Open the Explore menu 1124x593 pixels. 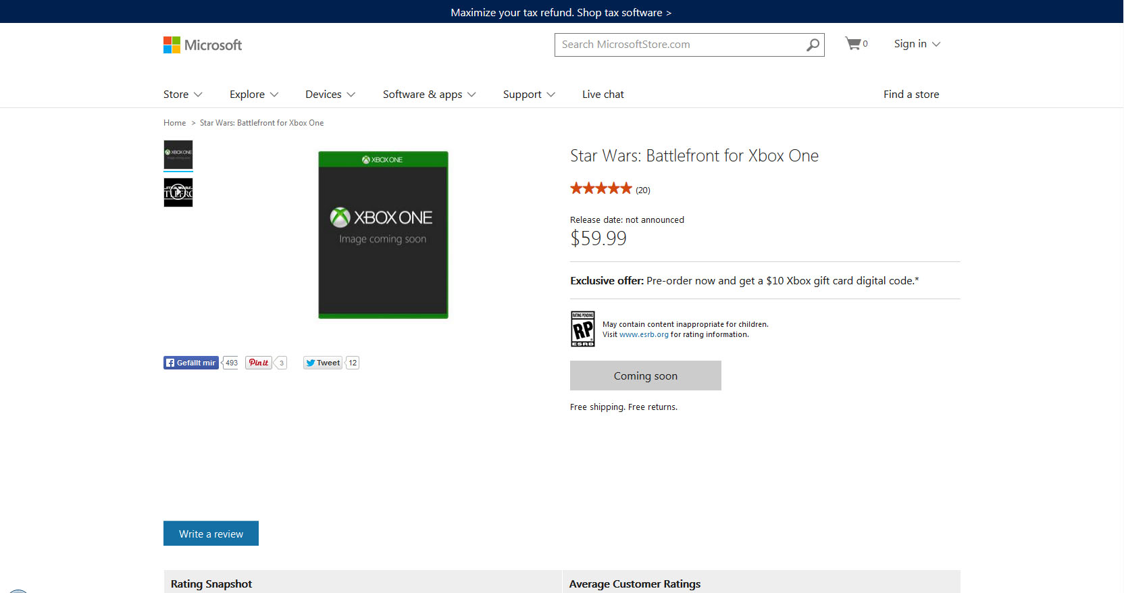click(254, 95)
